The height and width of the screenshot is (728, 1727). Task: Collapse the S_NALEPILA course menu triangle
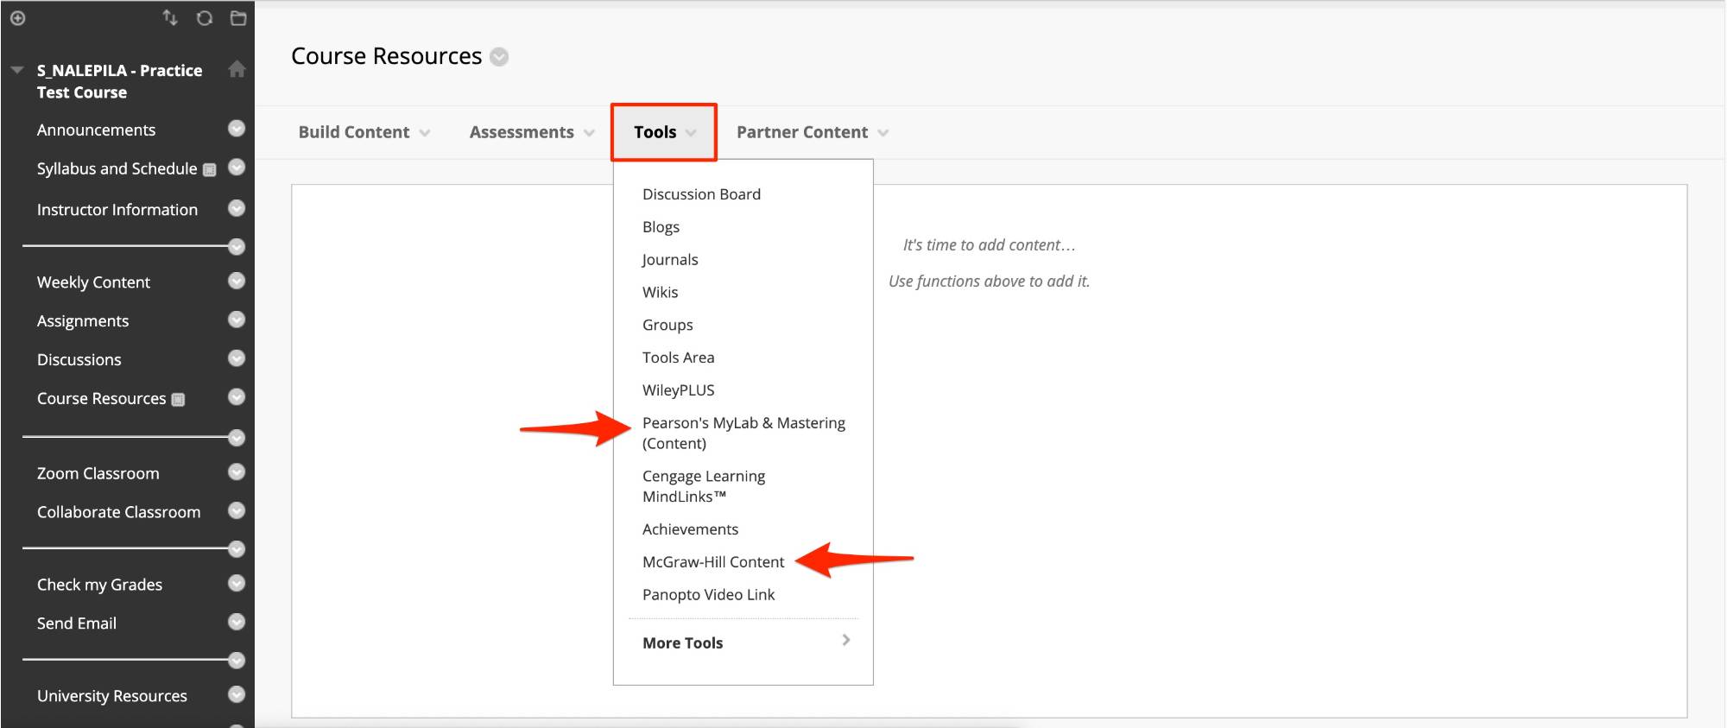(17, 70)
